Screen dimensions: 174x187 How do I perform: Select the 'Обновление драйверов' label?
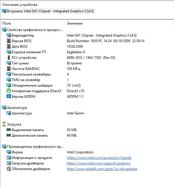31,169
